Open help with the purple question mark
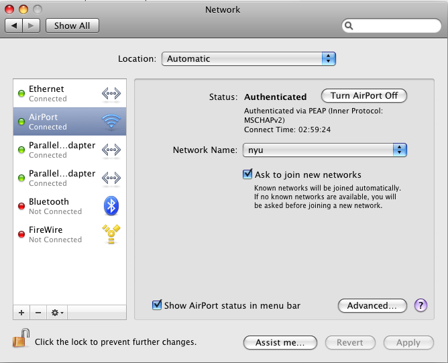The image size is (448, 363). pyautogui.click(x=421, y=305)
